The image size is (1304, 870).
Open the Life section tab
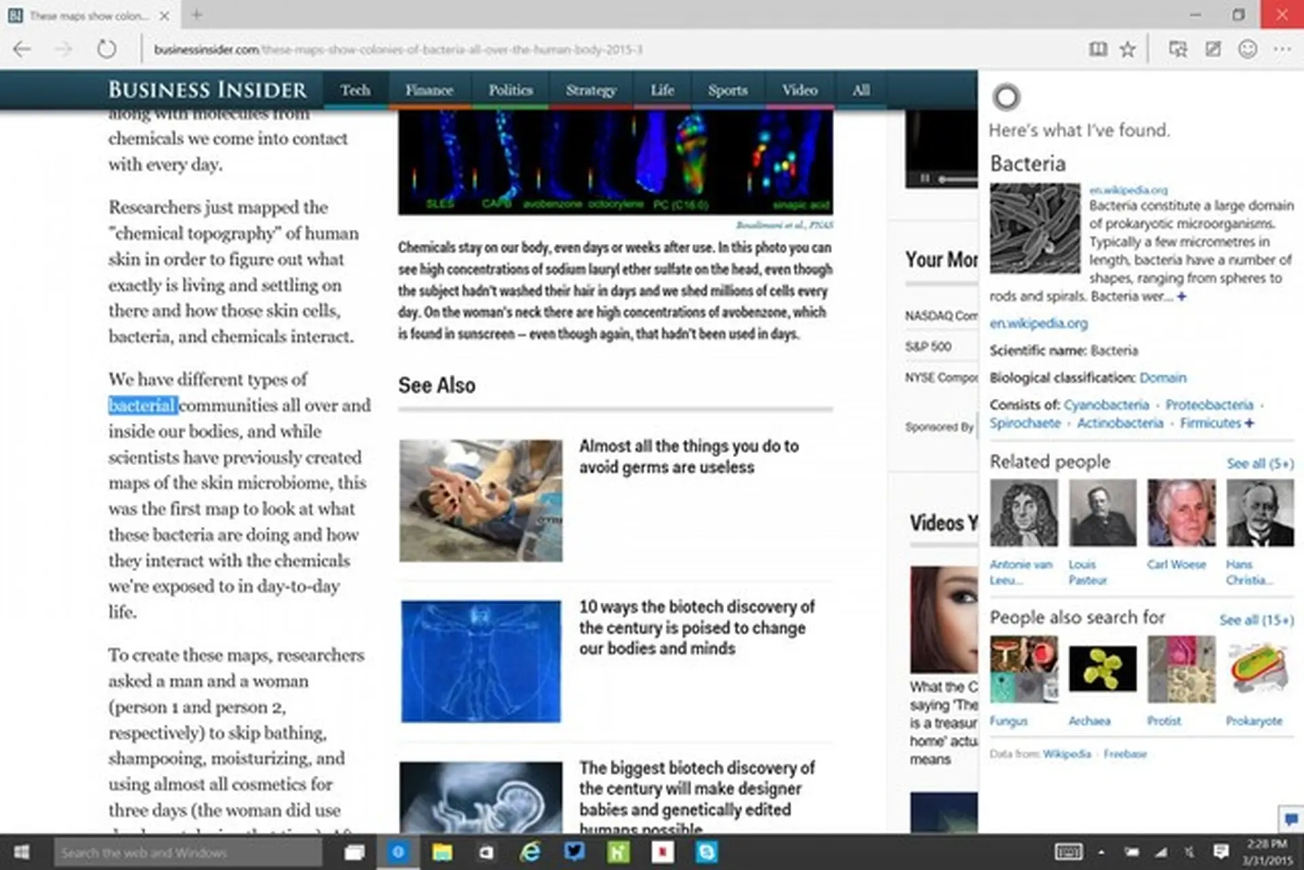(662, 90)
